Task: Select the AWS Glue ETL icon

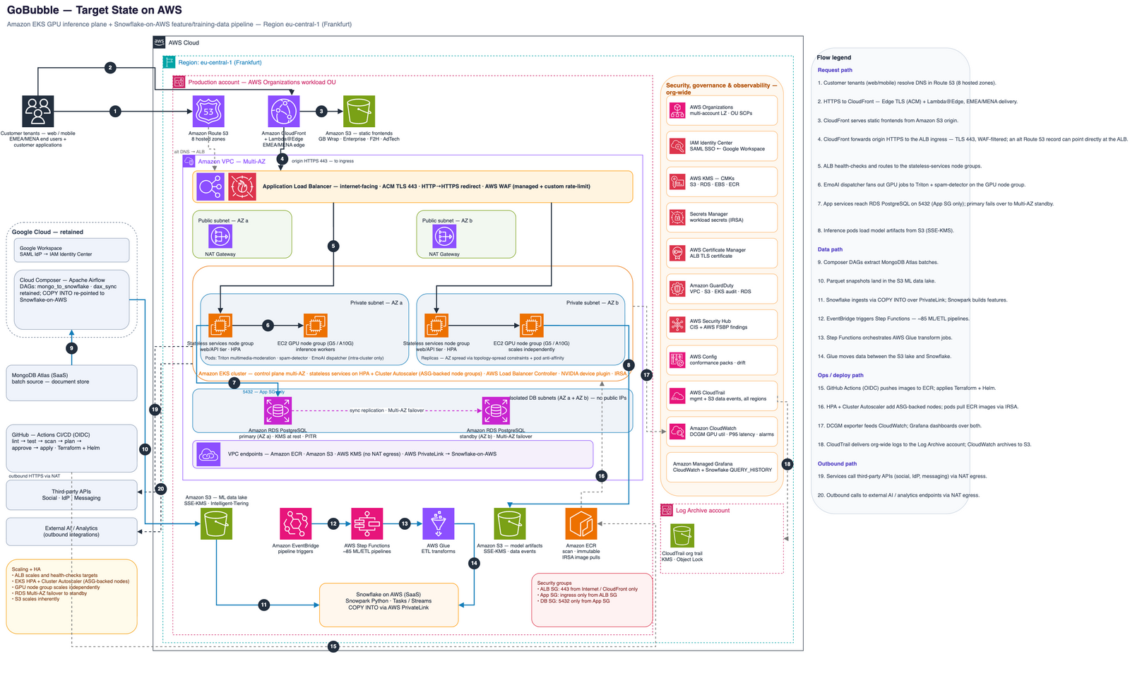Action: tap(439, 524)
